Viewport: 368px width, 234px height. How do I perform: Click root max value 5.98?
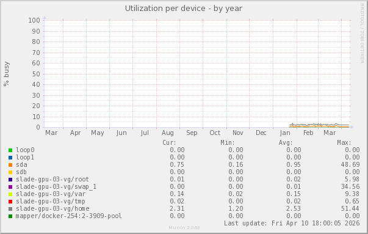tap(352, 179)
